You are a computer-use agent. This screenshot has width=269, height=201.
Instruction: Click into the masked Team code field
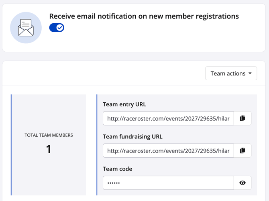coord(168,183)
